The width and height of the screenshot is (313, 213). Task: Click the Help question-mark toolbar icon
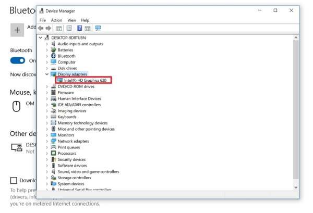pyautogui.click(x=79, y=28)
